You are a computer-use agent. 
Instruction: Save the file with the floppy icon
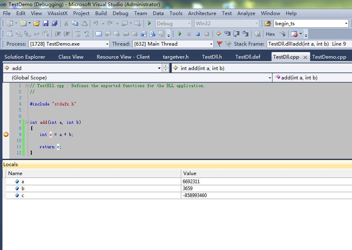click(x=46, y=23)
